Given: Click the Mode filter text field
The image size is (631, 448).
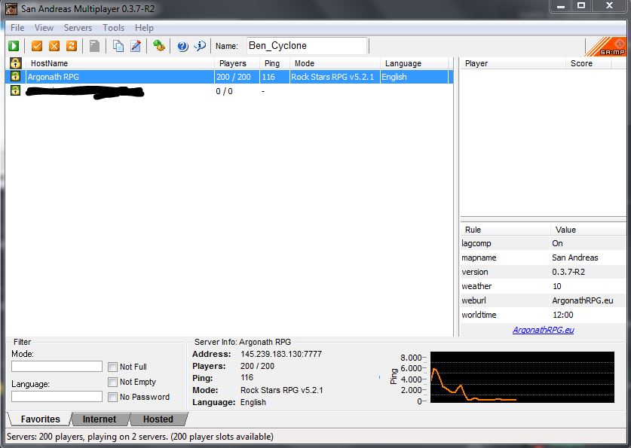Looking at the screenshot, I should [x=57, y=366].
